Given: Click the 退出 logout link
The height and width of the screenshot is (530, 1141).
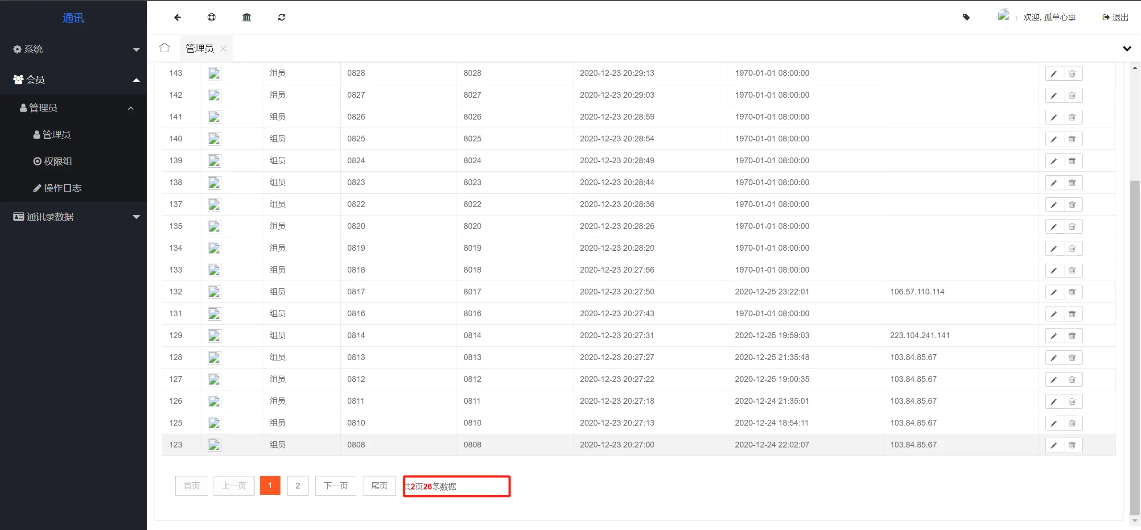Looking at the screenshot, I should pyautogui.click(x=1115, y=17).
